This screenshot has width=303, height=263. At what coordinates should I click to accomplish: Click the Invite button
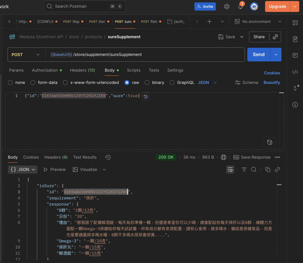pyautogui.click(x=205, y=7)
